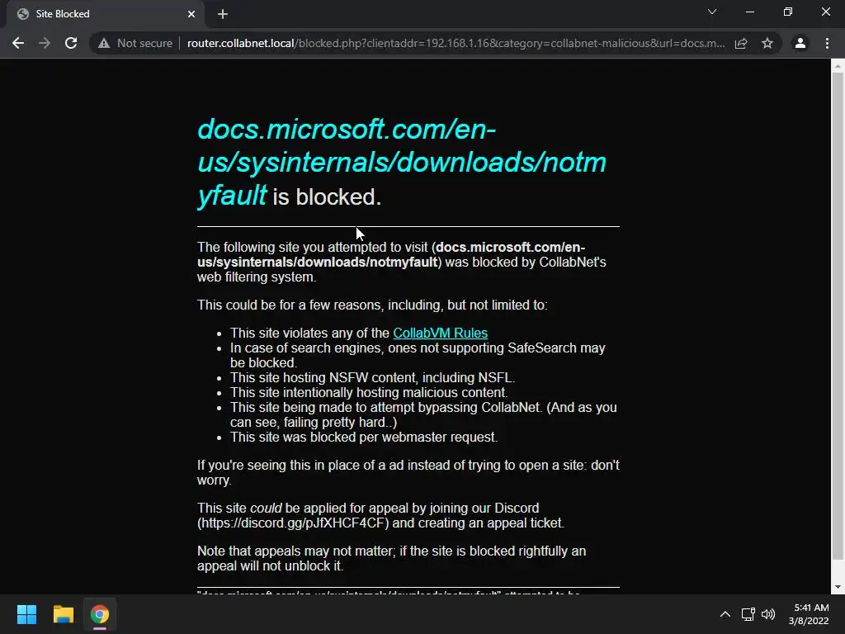Open the Chrome profile menu
Screen dimensions: 845x634
pyautogui.click(x=800, y=43)
